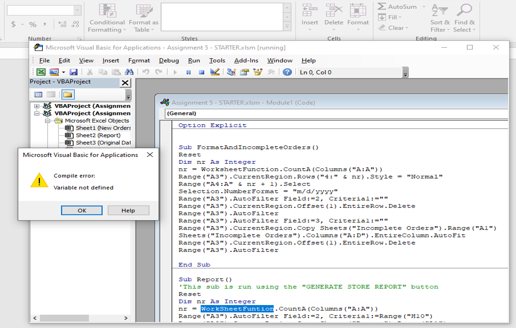Expand the first VBAProject tree node
The height and width of the screenshot is (328, 516).
(36, 106)
